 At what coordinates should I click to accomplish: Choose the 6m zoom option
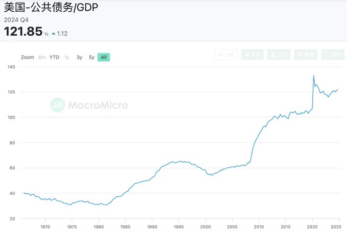click(42, 57)
